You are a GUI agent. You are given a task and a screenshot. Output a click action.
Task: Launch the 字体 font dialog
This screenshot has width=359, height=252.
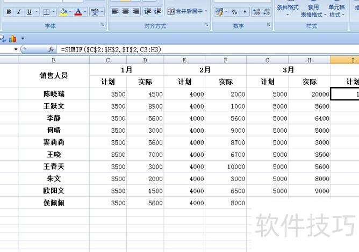103,25
